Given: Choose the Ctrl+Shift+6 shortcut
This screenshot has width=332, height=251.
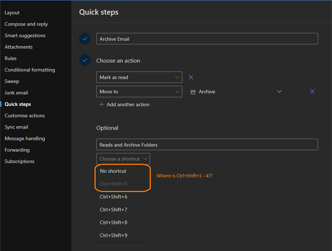Looking at the screenshot, I should pos(114,197).
